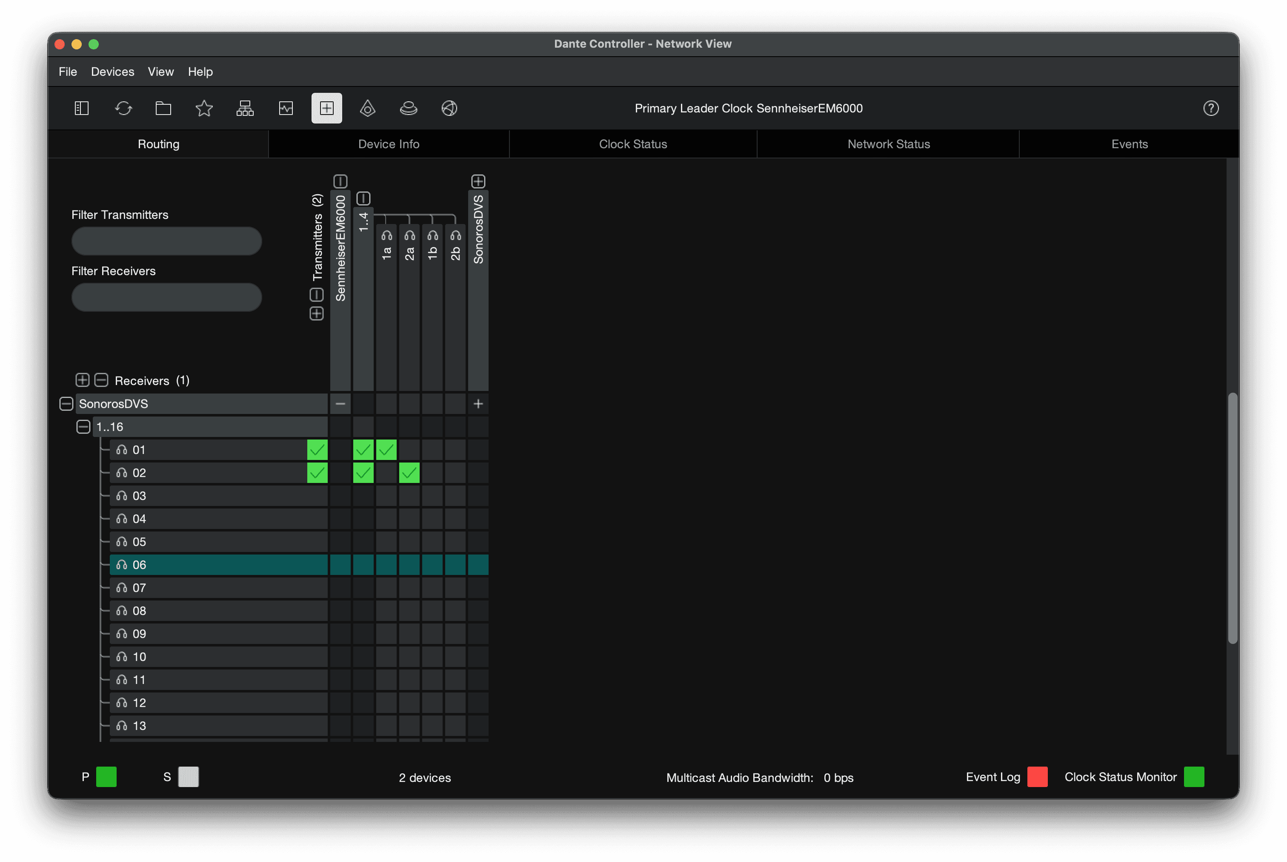Expand the SonorosDVS transmitter column

coord(478,181)
